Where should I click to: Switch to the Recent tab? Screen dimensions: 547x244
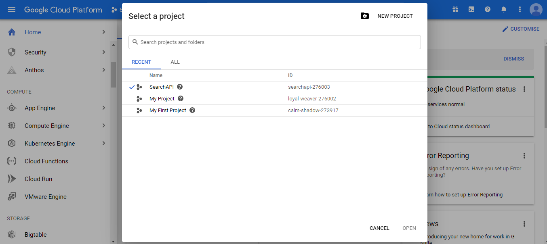(141, 62)
